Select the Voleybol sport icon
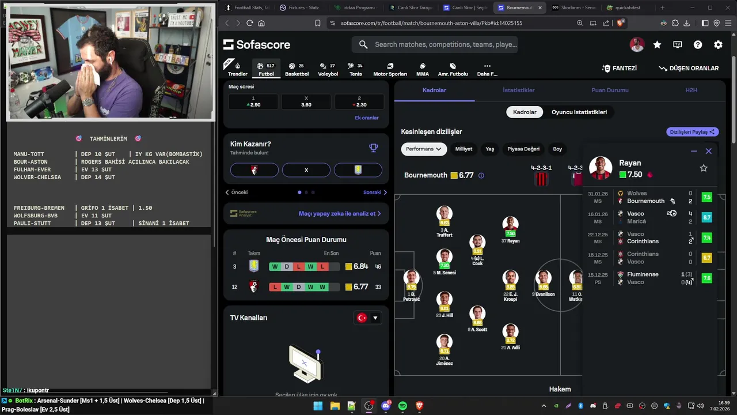The height and width of the screenshot is (415, 737). pos(328,69)
